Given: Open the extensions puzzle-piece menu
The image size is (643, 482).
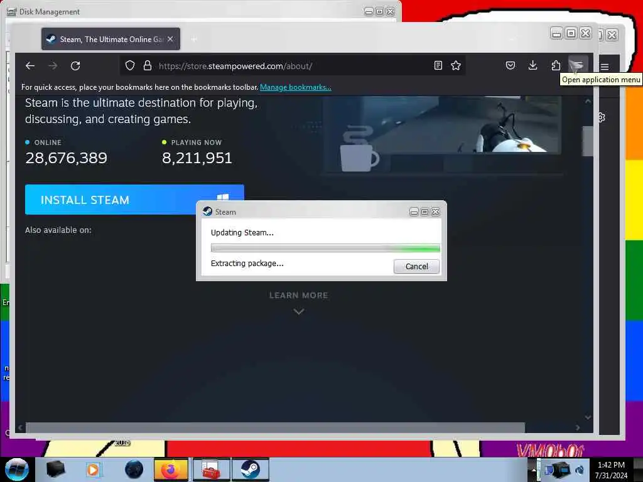Looking at the screenshot, I should (556, 65).
